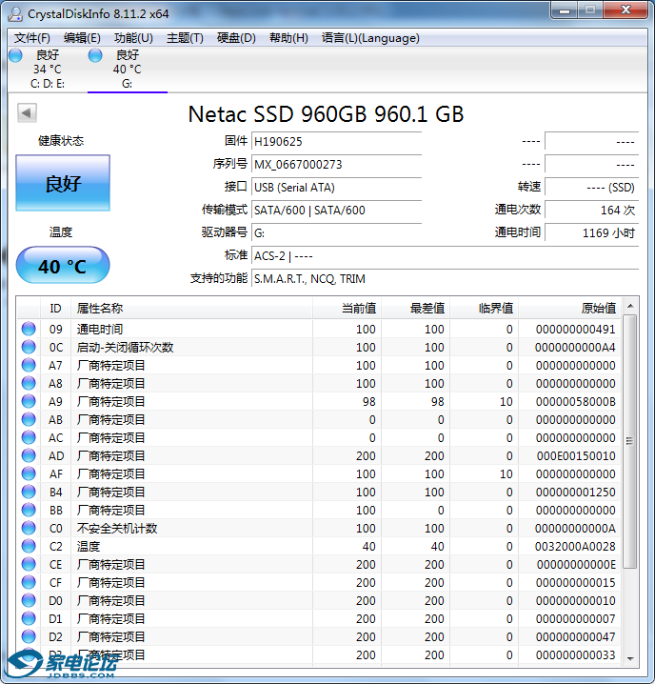655x684 pixels.
Task: Click the attribute list scrollbar thumb
Action: [x=629, y=441]
